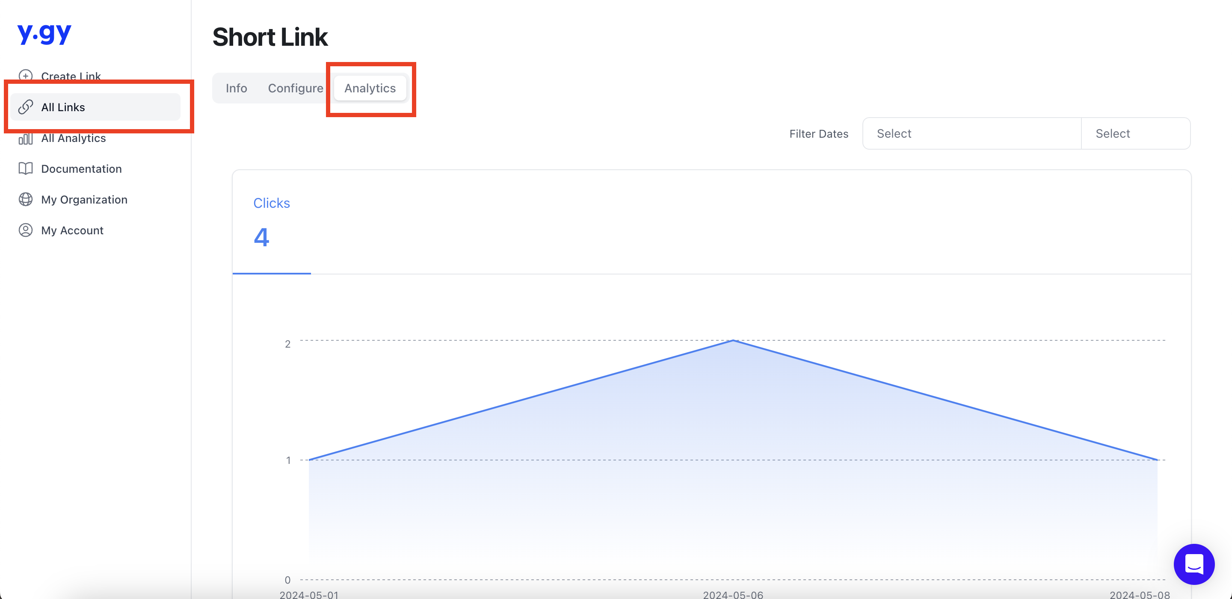Click the y-axis value 2
The height and width of the screenshot is (599, 1232).
point(287,344)
